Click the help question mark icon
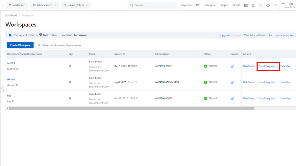 coord(268,5)
